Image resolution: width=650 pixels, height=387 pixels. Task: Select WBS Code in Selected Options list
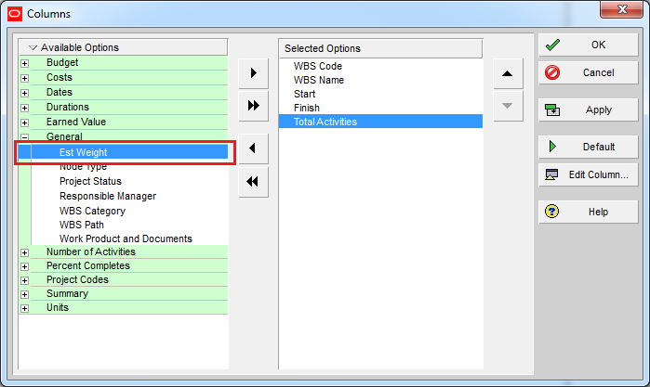point(318,66)
